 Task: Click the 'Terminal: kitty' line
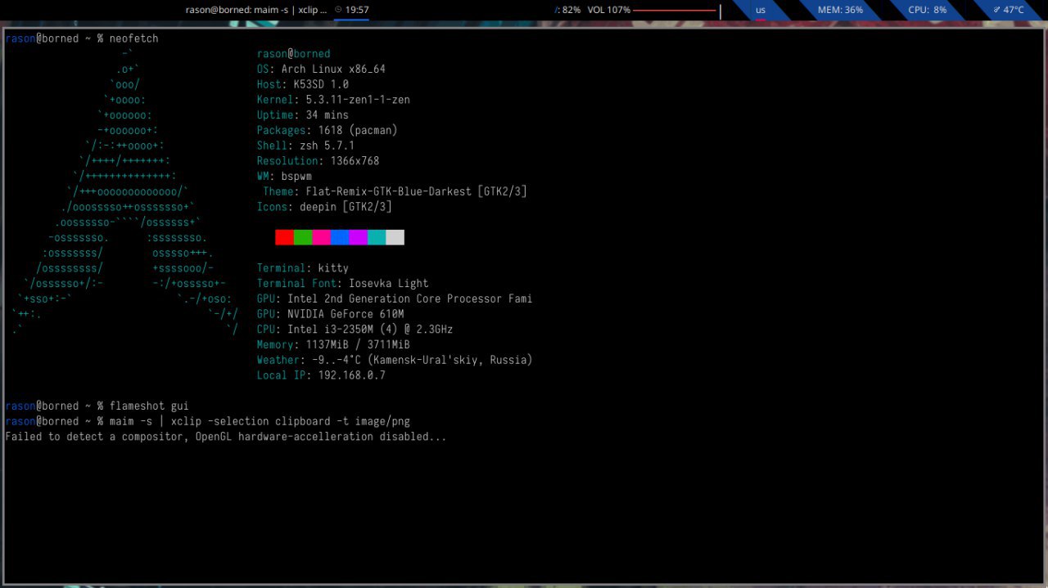pos(303,268)
